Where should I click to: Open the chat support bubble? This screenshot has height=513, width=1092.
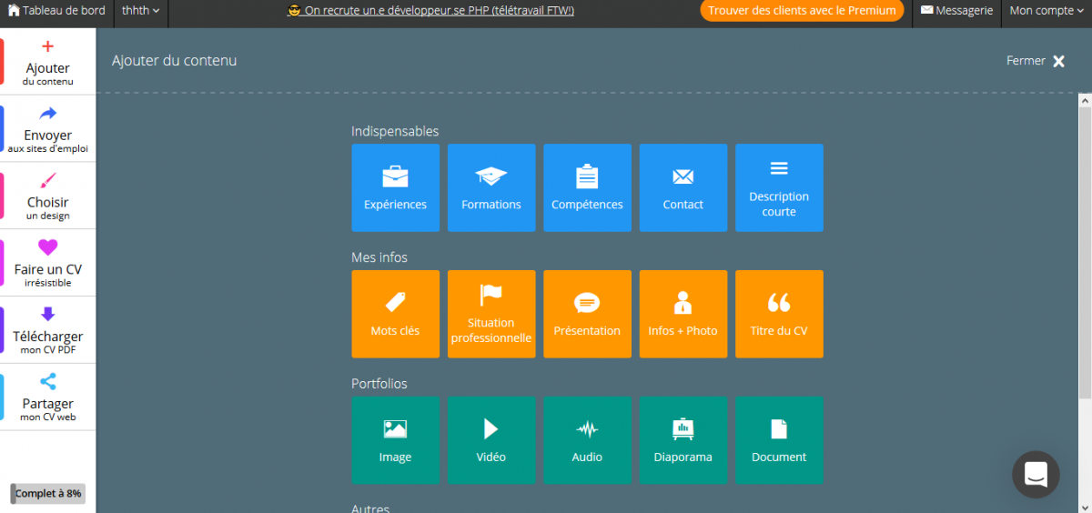click(1036, 474)
